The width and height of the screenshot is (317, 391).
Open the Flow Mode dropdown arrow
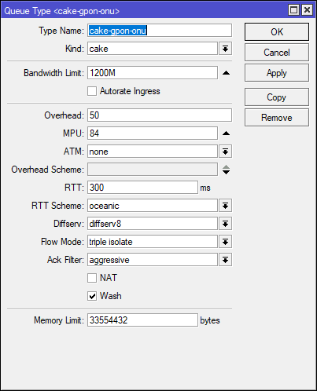225,242
